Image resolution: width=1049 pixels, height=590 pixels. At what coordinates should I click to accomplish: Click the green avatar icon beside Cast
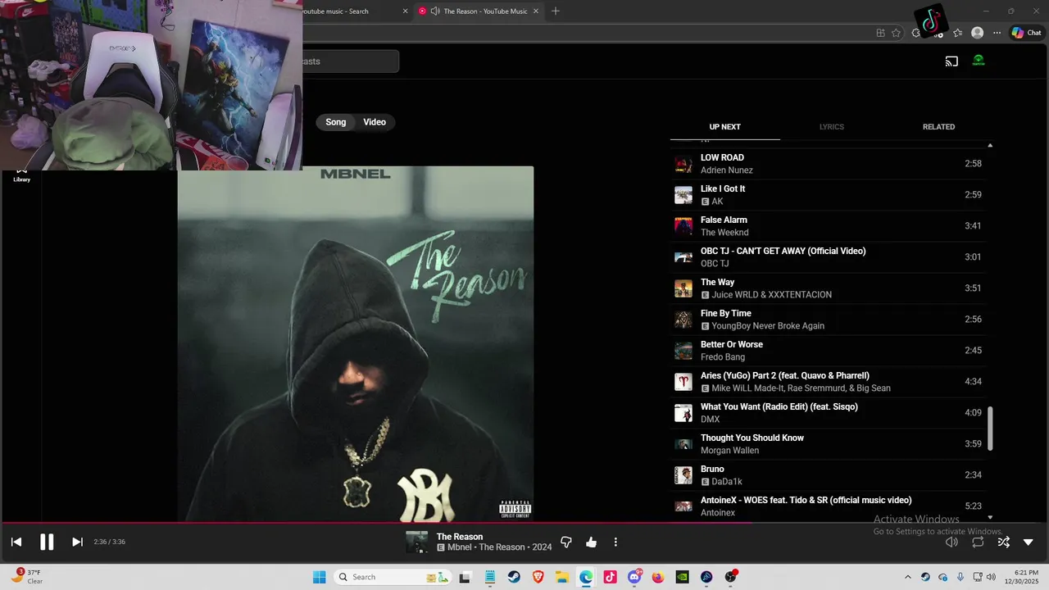click(979, 61)
